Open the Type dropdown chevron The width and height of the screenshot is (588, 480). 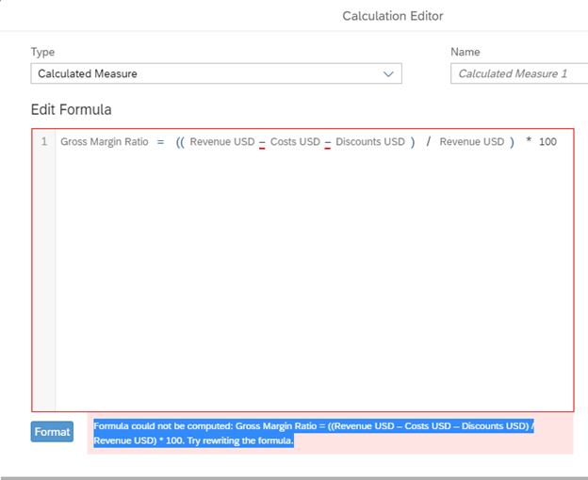(388, 73)
